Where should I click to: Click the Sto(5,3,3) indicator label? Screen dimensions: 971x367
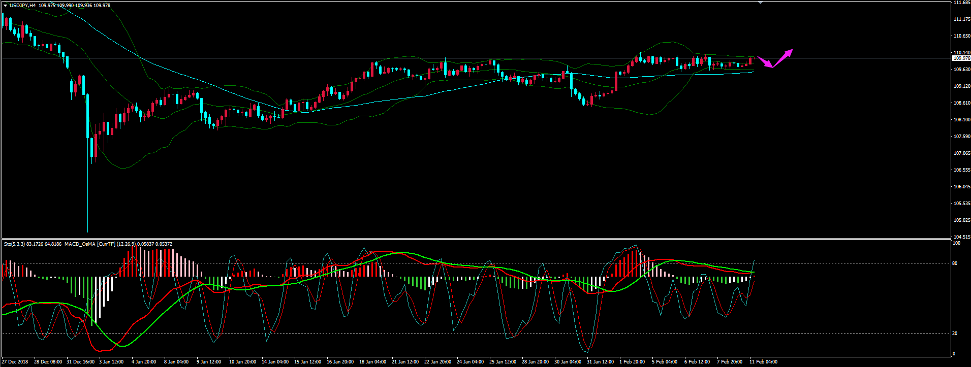pos(15,244)
